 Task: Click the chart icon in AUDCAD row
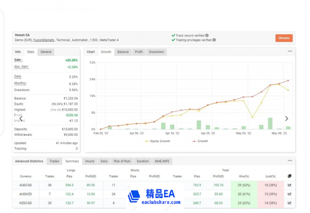[x=289, y=185]
